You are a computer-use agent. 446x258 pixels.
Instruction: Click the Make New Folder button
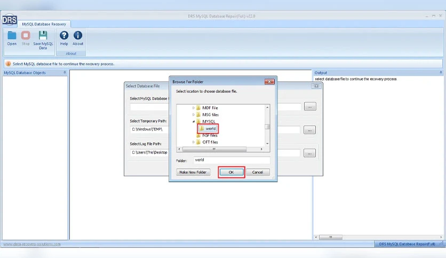(193, 172)
